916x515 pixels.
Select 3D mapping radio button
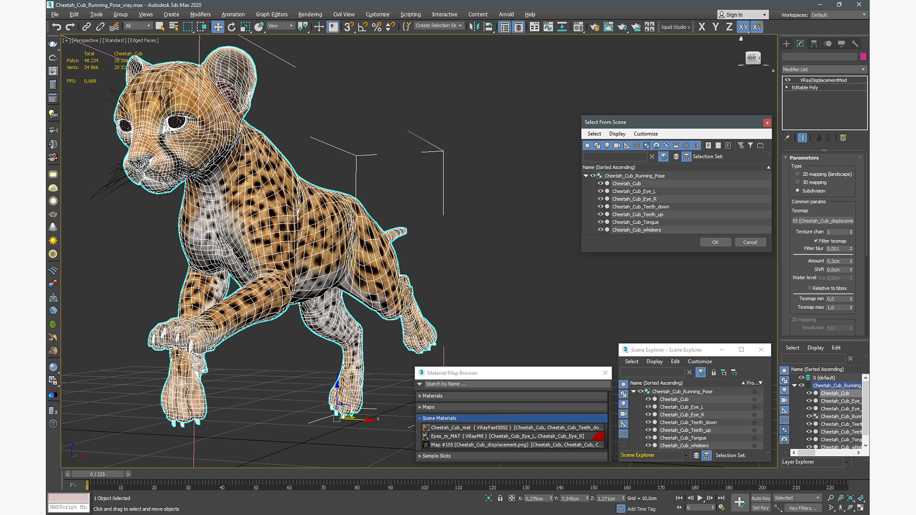coord(797,182)
